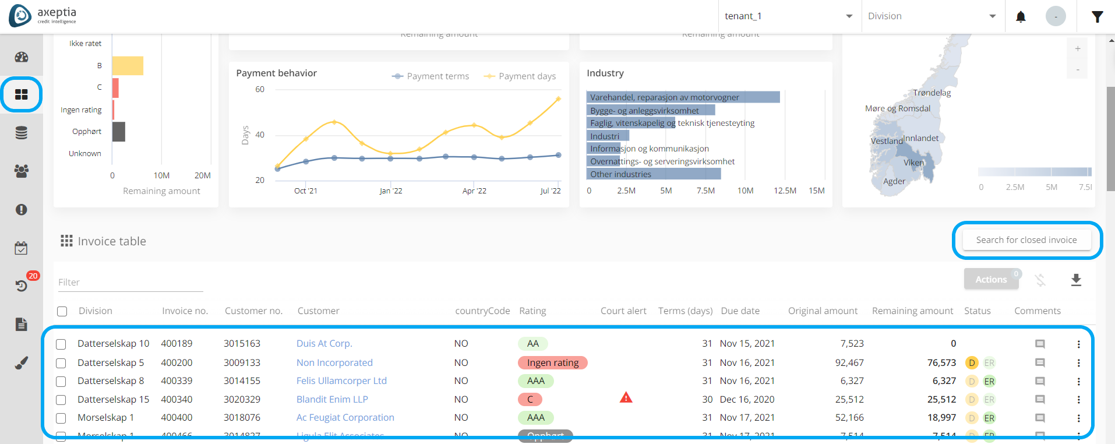The height and width of the screenshot is (444, 1115).
Task: Click the ER status badge for Felis Ullamcorper
Action: pyautogui.click(x=989, y=381)
